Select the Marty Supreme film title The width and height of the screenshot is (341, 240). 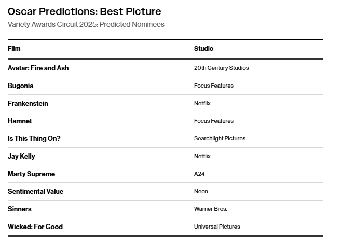point(31,174)
